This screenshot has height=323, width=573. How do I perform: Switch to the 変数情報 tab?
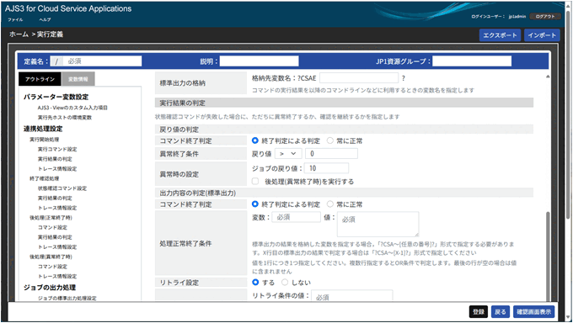[x=78, y=79]
